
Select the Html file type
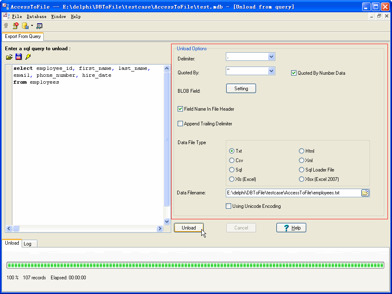click(301, 151)
